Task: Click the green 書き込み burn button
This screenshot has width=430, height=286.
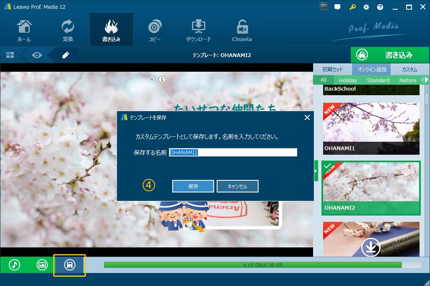Action: tap(390, 55)
